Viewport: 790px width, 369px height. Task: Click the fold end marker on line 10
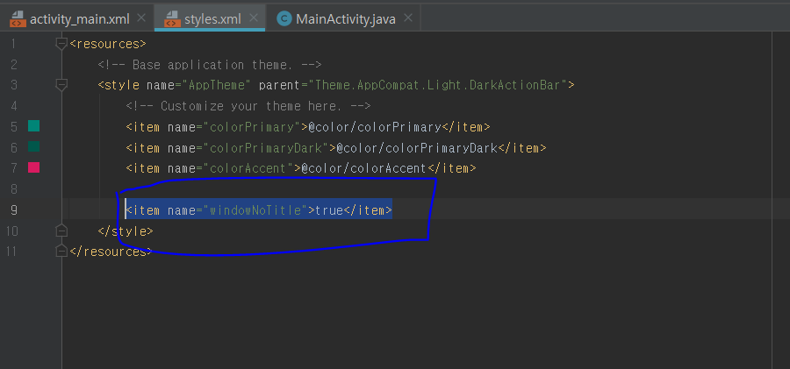pos(61,231)
